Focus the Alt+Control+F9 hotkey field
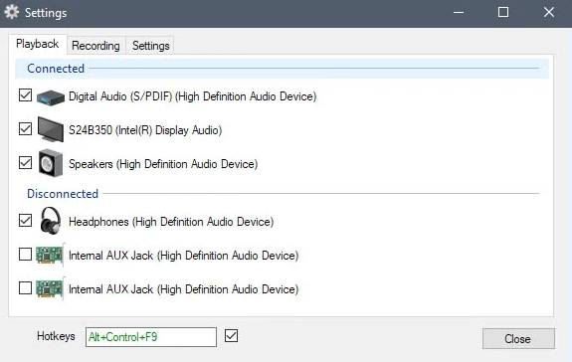The image size is (572, 362). [x=151, y=337]
